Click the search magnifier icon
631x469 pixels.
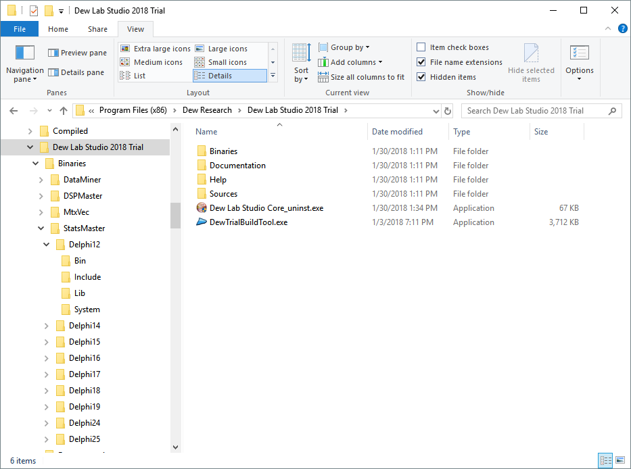pyautogui.click(x=612, y=111)
